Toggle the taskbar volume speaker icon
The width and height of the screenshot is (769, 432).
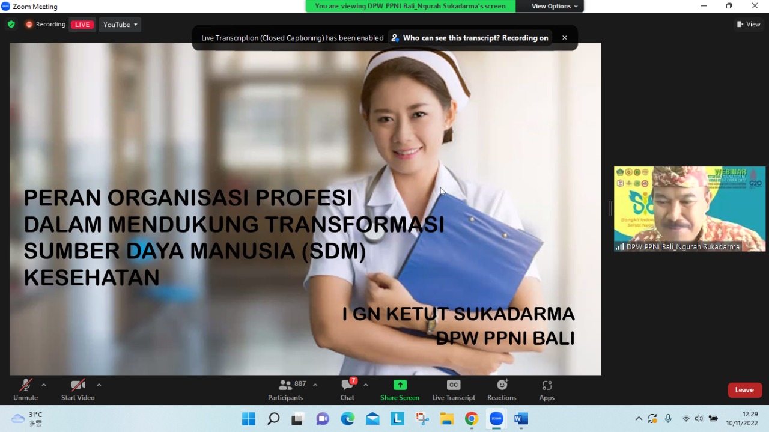click(699, 419)
